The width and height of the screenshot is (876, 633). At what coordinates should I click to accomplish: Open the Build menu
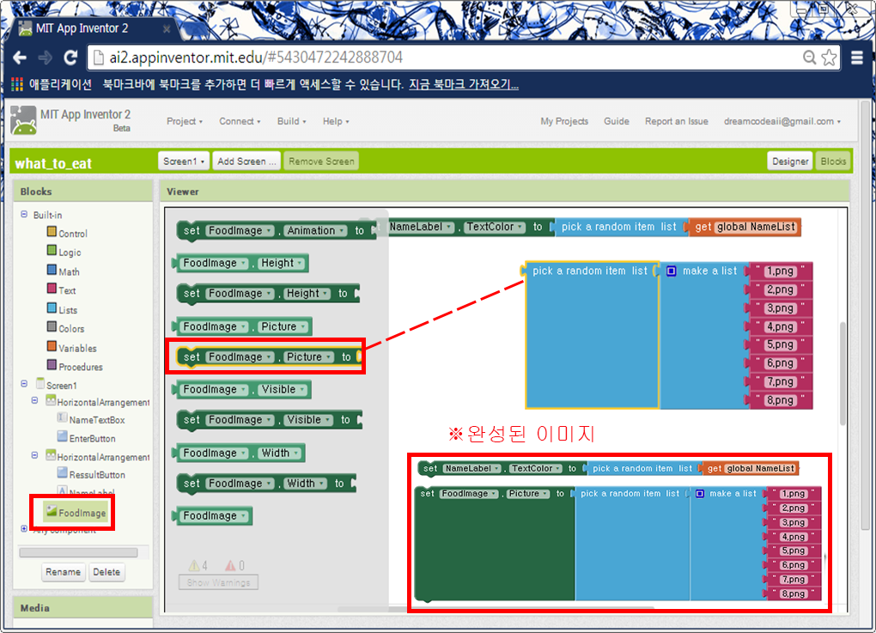click(292, 122)
